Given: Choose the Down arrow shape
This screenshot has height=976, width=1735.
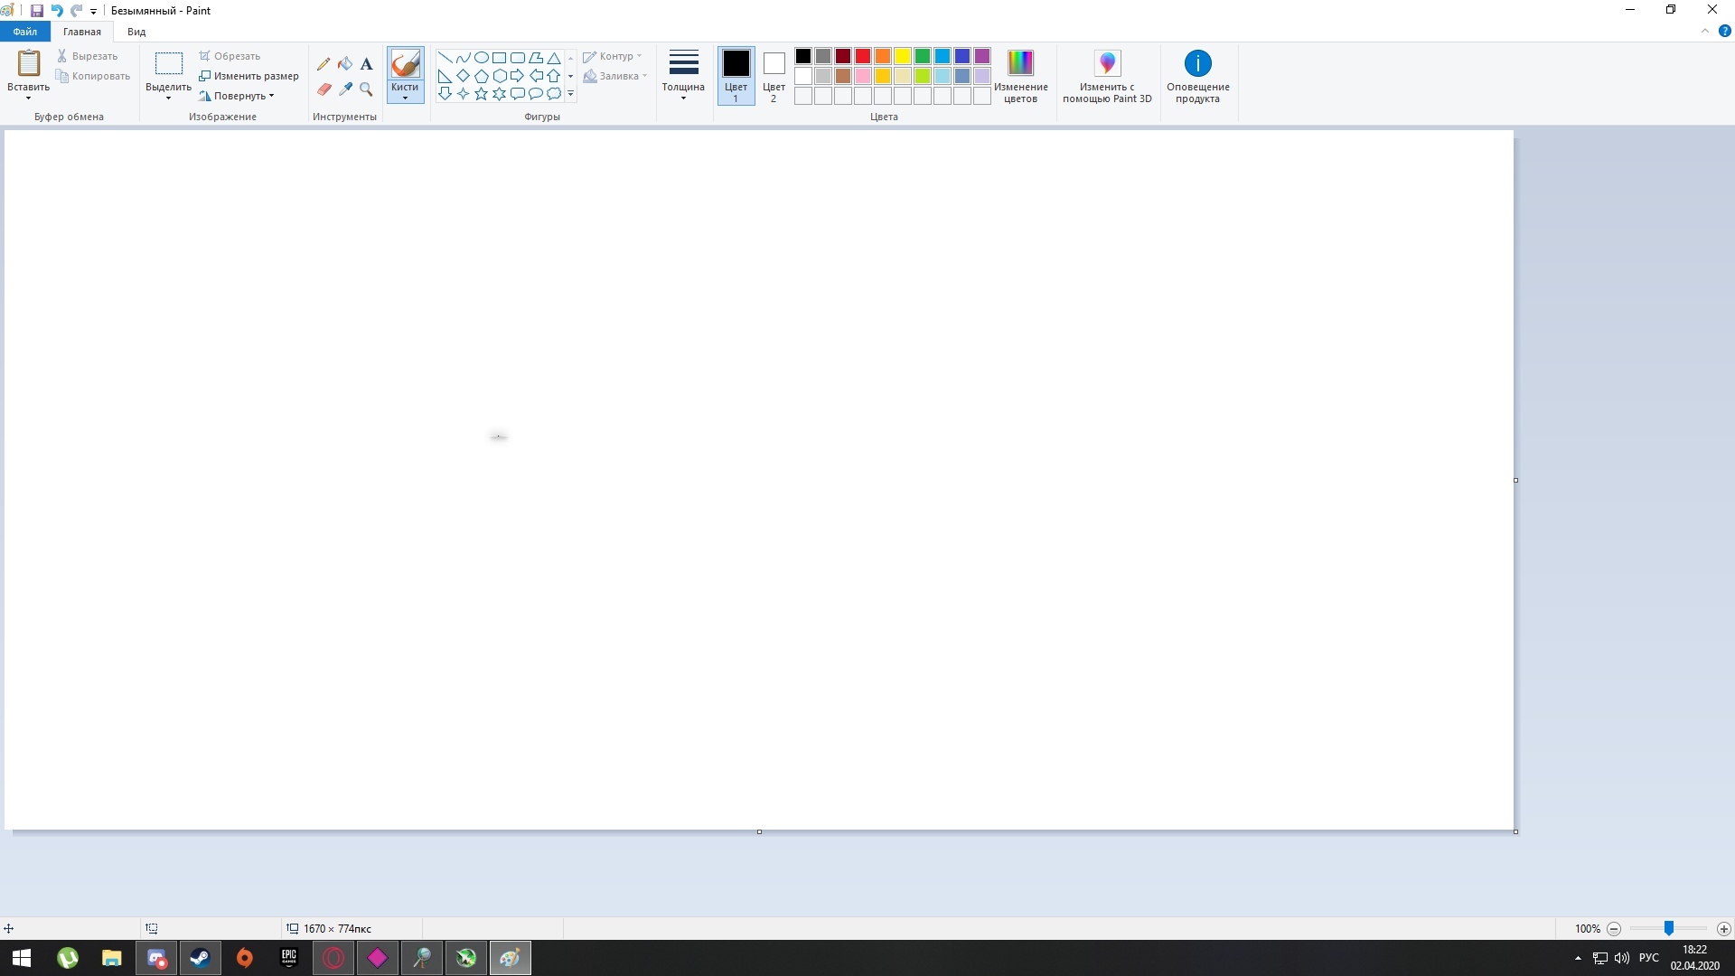Looking at the screenshot, I should click(x=445, y=93).
